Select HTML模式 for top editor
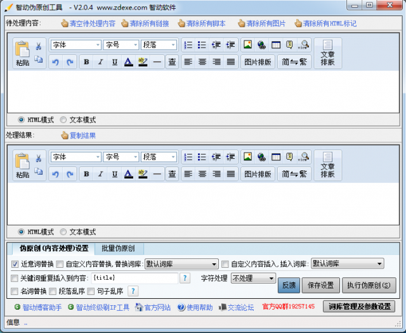 coord(21,120)
